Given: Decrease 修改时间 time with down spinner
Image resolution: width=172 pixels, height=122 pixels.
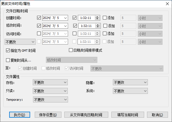Looking at the screenshot, I should 98,27.
